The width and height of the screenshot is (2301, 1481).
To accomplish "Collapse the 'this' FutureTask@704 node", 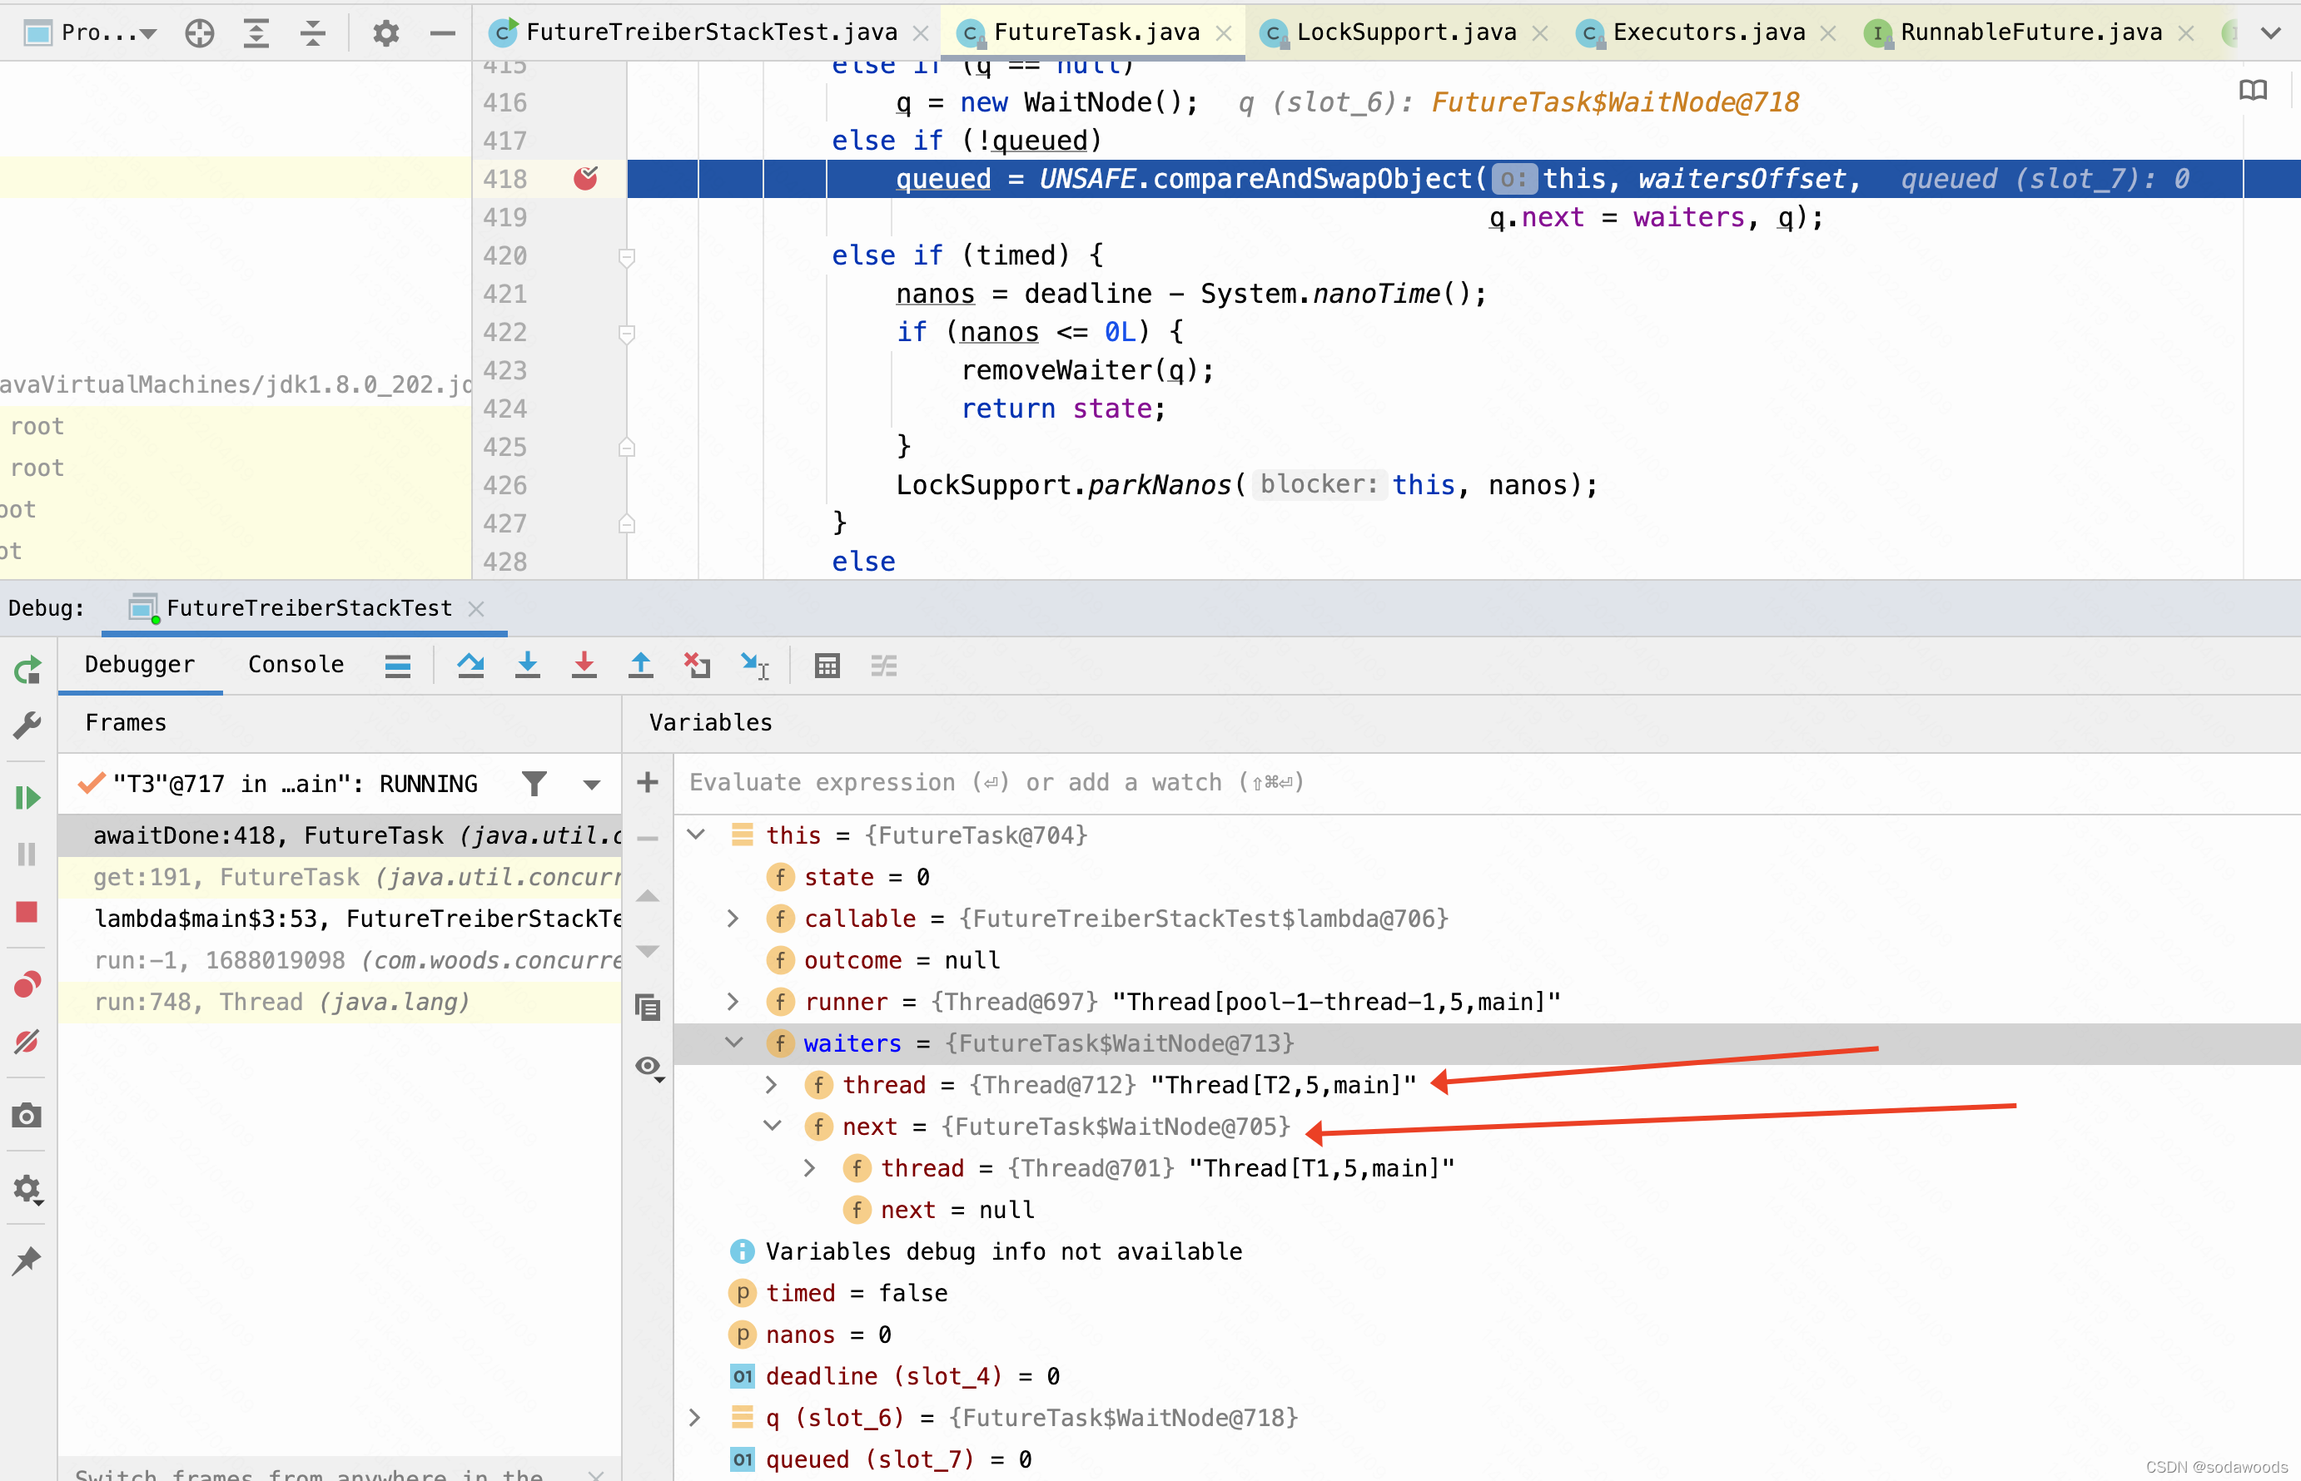I will pos(697,835).
